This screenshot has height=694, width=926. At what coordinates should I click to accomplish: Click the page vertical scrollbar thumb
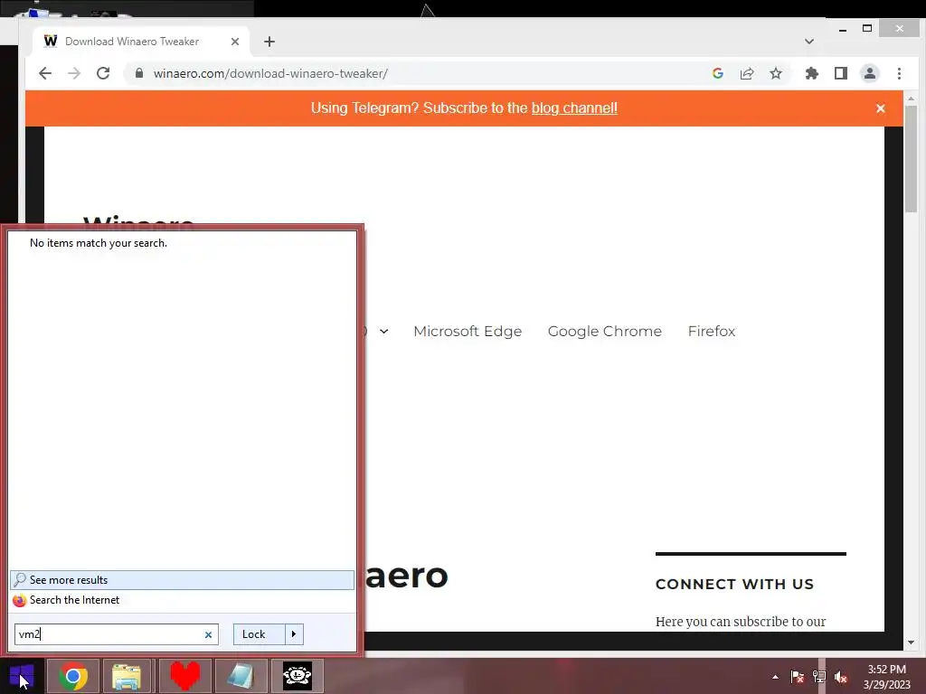tap(911, 158)
